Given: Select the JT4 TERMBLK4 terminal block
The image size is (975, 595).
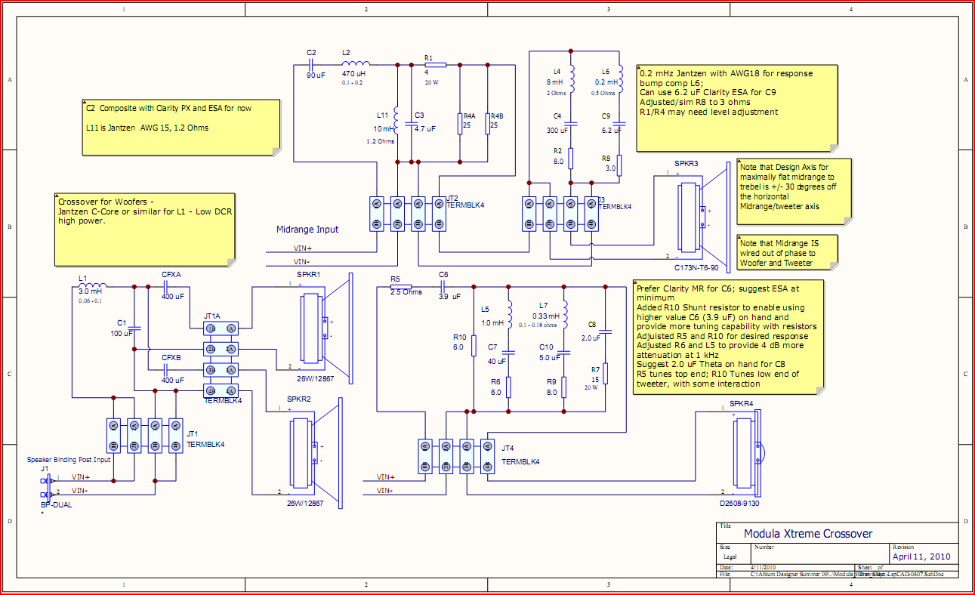Looking at the screenshot, I should (x=455, y=458).
